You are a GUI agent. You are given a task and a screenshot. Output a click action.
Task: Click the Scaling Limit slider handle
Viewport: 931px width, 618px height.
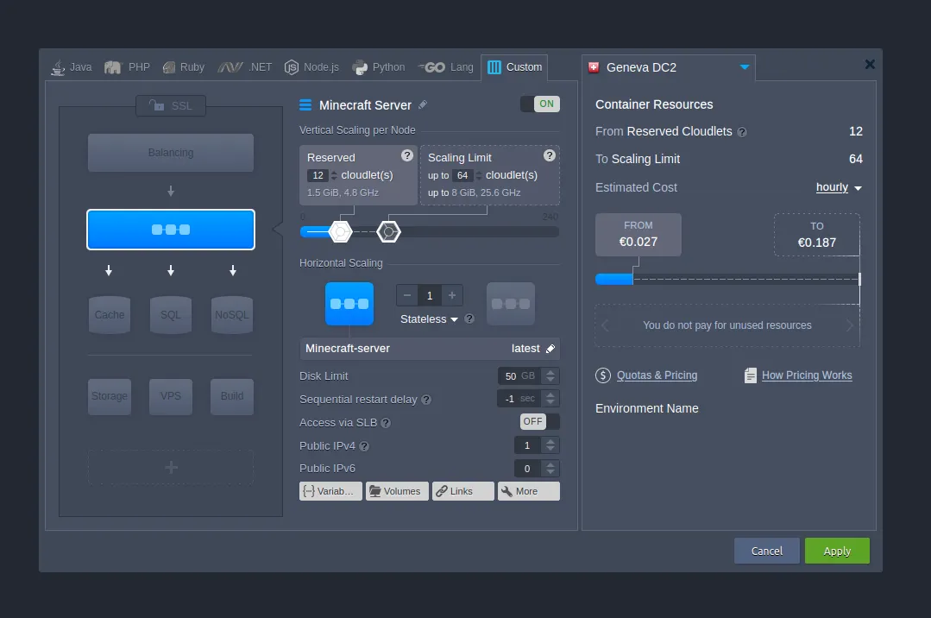[389, 231]
